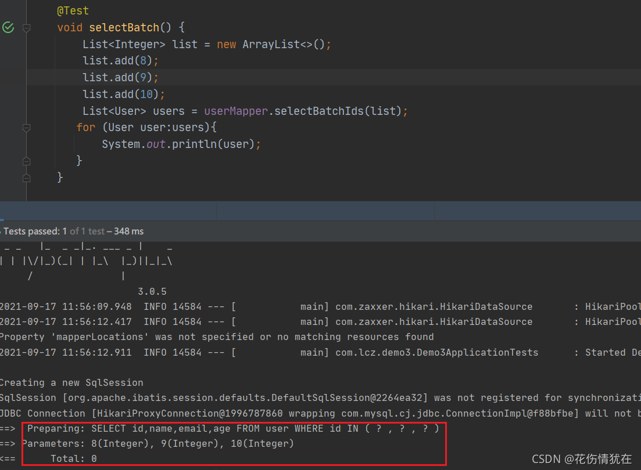Image resolution: width=641 pixels, height=470 pixels.
Task: Click the 11:56:12.417 HikariDataSource log line
Action: pos(321,322)
